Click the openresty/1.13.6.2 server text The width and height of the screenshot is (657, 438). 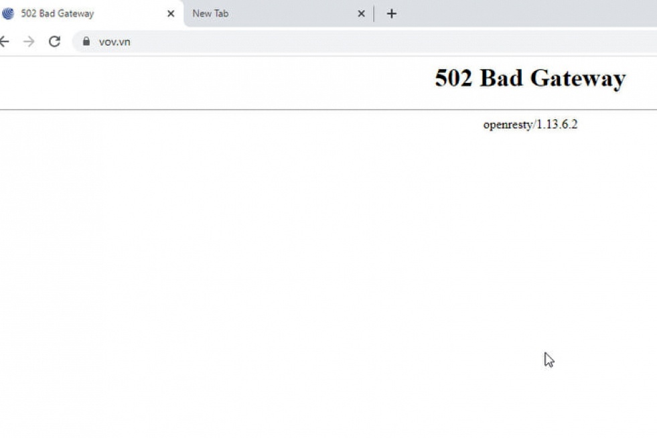(530, 125)
